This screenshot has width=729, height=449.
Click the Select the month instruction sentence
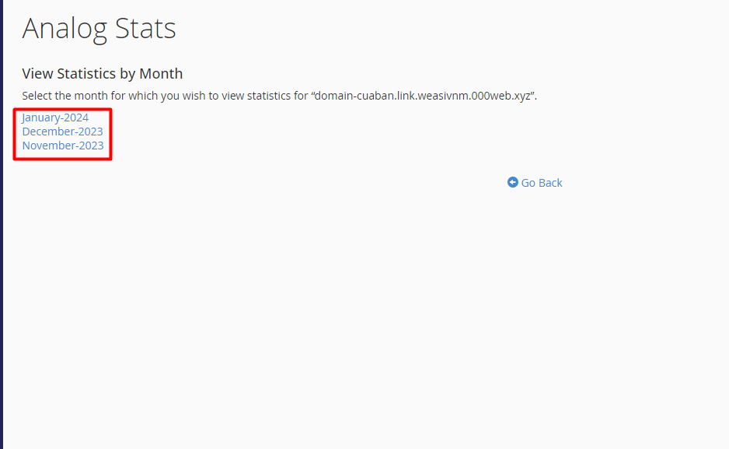(x=280, y=96)
